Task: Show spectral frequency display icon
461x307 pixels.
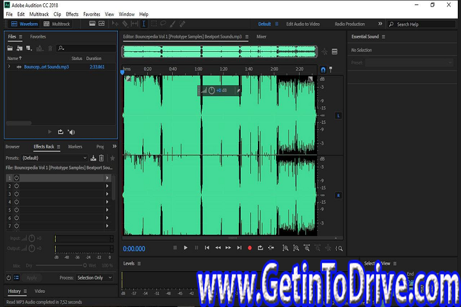Action: pos(92,24)
